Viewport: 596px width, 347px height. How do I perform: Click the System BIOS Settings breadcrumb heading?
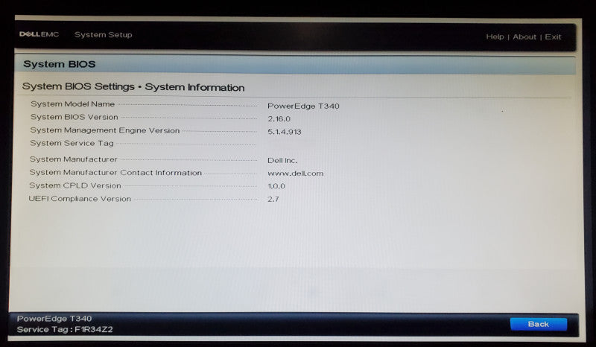[133, 87]
